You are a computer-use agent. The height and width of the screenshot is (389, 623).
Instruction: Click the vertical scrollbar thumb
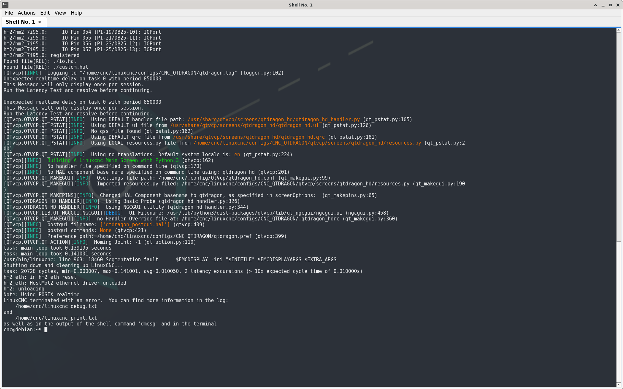[x=618, y=137]
